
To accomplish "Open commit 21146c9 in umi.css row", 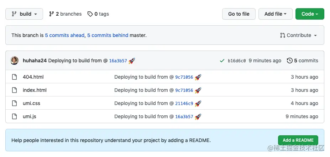I will [184, 104].
